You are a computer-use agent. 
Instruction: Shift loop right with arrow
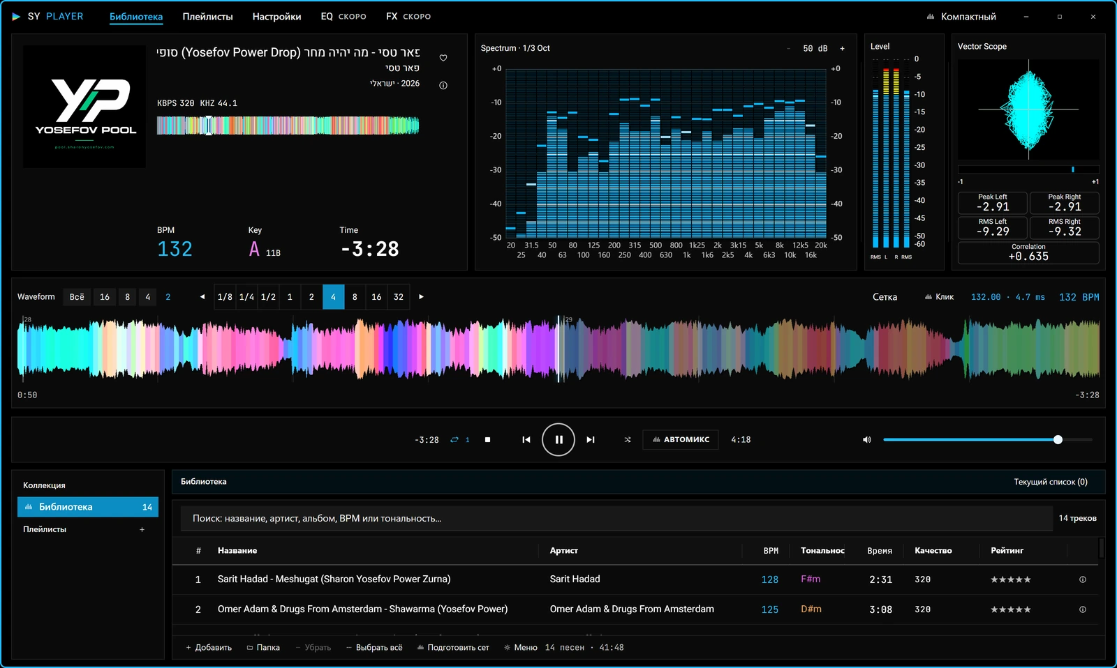(x=421, y=297)
